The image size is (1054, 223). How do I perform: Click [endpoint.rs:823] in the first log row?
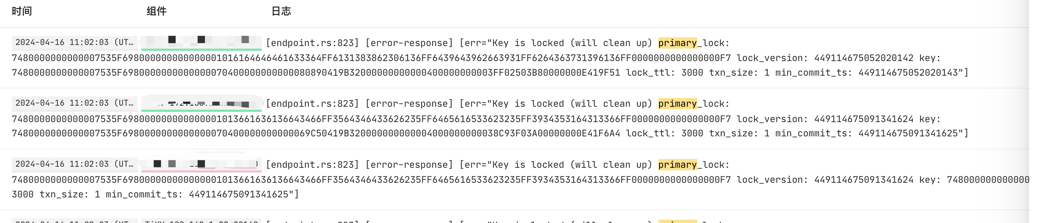coord(312,43)
